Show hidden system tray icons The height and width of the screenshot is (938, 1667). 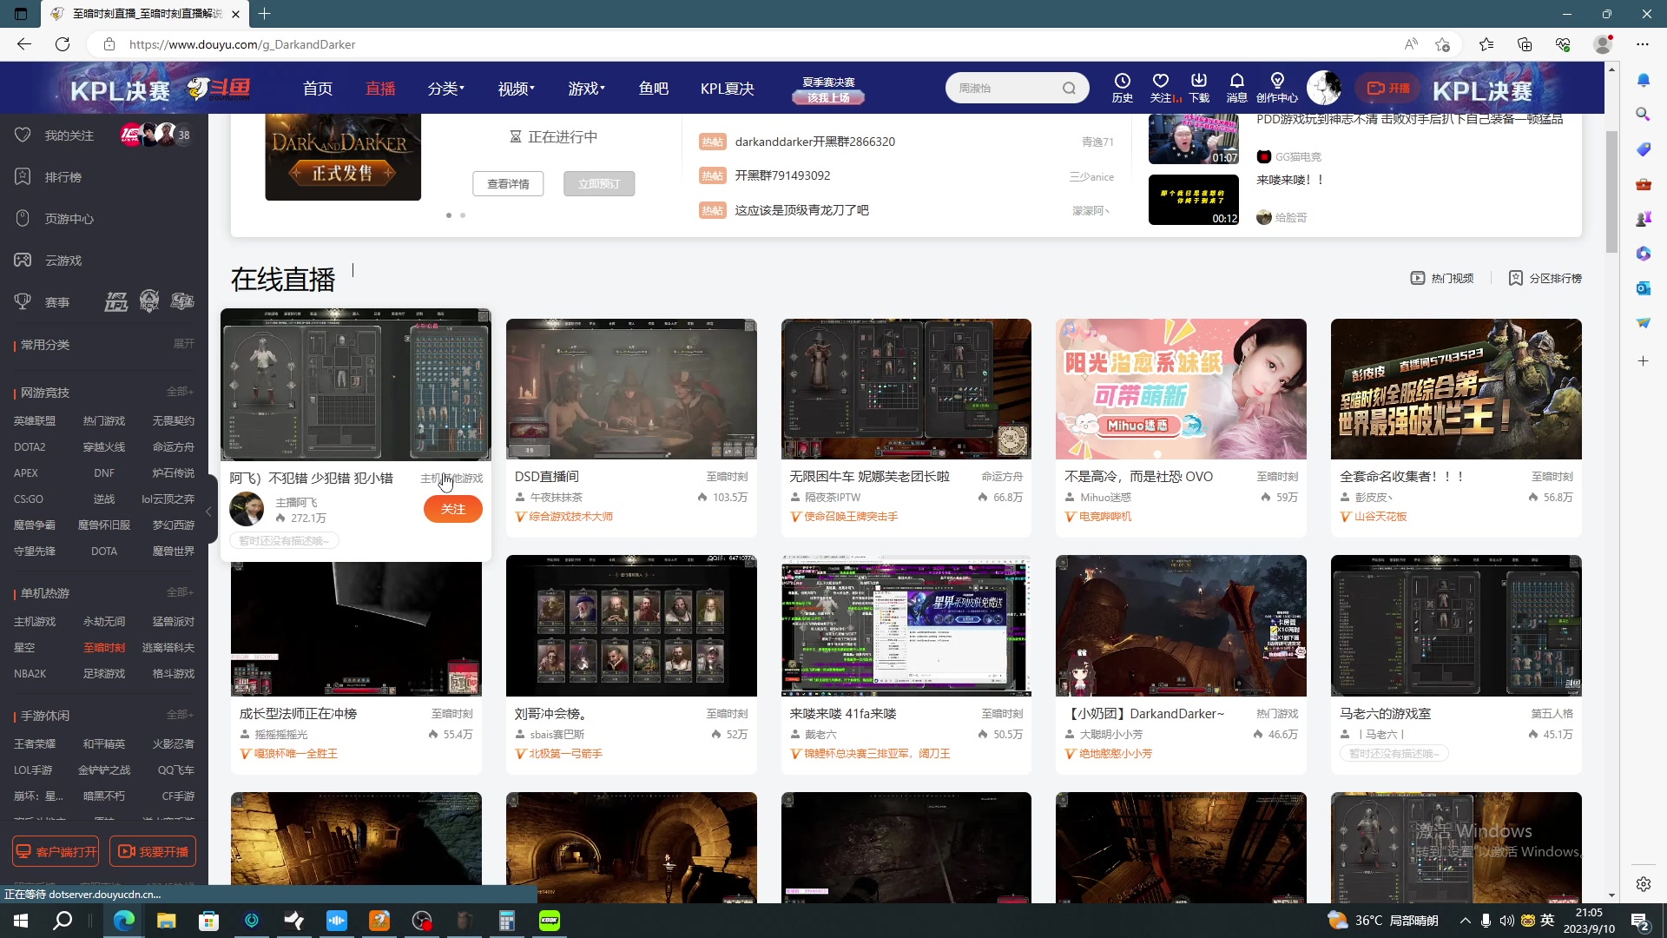[1465, 921]
